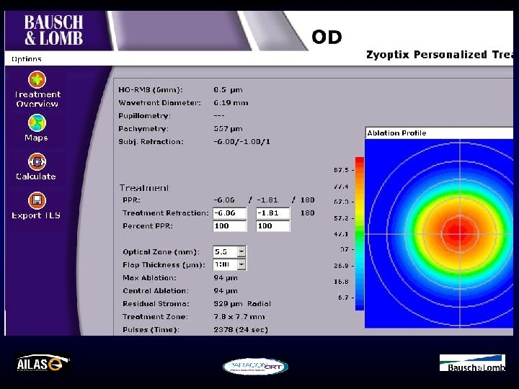The image size is (519, 389).
Task: Open the Treatment Overview icon
Action: (x=37, y=79)
